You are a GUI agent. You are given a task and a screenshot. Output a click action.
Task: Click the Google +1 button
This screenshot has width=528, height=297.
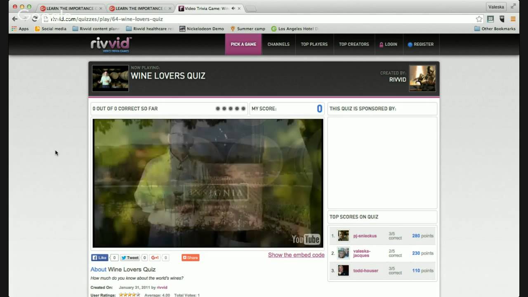click(x=155, y=258)
